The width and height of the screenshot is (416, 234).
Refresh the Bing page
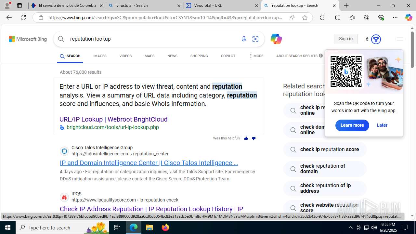[x=23, y=18]
